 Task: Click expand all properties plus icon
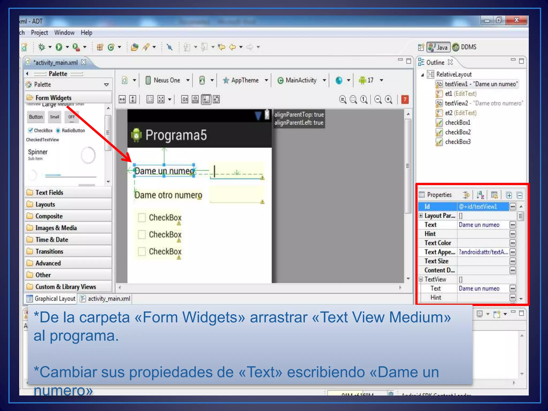(509, 195)
